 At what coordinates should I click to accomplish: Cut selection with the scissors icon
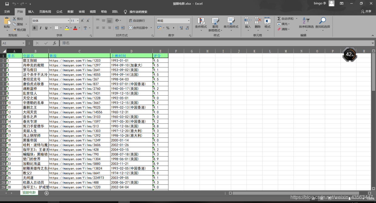[x=15, y=19]
